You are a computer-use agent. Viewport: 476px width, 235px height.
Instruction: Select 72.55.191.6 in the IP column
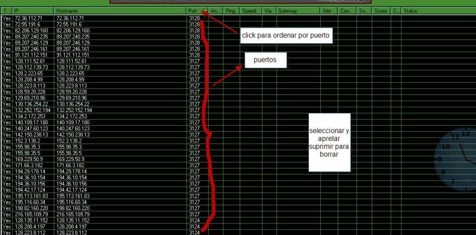click(x=27, y=24)
